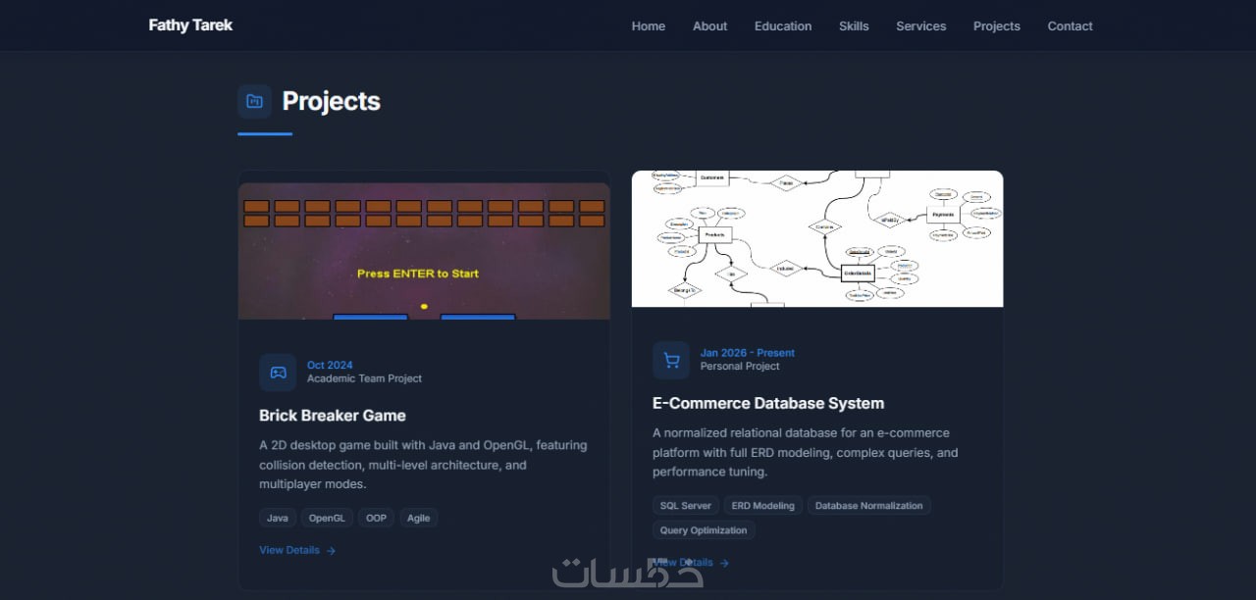Click the shopping cart icon on E-Commerce card
The width and height of the screenshot is (1256, 600).
671,360
